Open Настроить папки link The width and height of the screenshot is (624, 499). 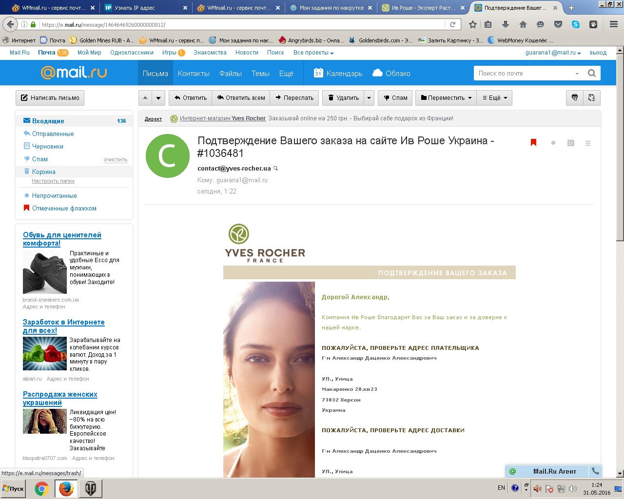(x=53, y=181)
